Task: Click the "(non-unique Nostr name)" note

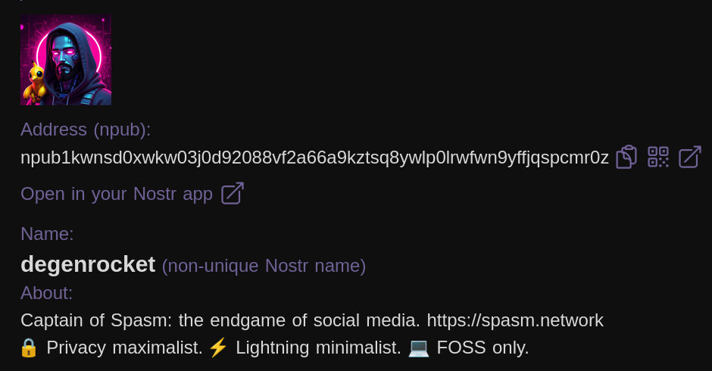Action: click(x=264, y=266)
